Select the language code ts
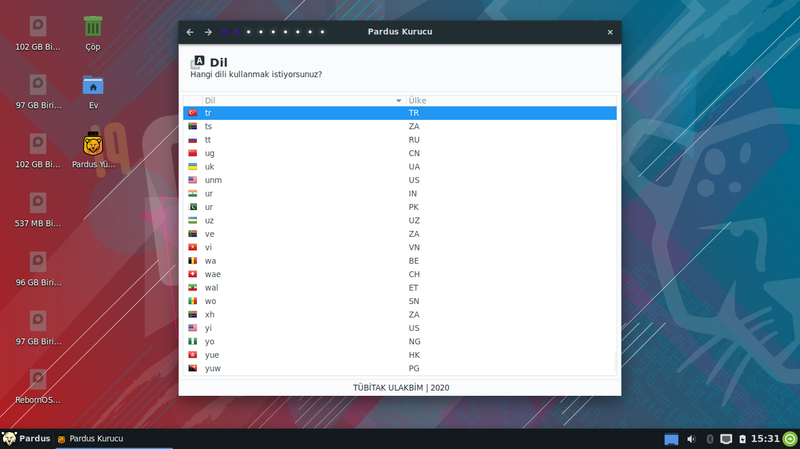This screenshot has width=800, height=449. [x=208, y=126]
